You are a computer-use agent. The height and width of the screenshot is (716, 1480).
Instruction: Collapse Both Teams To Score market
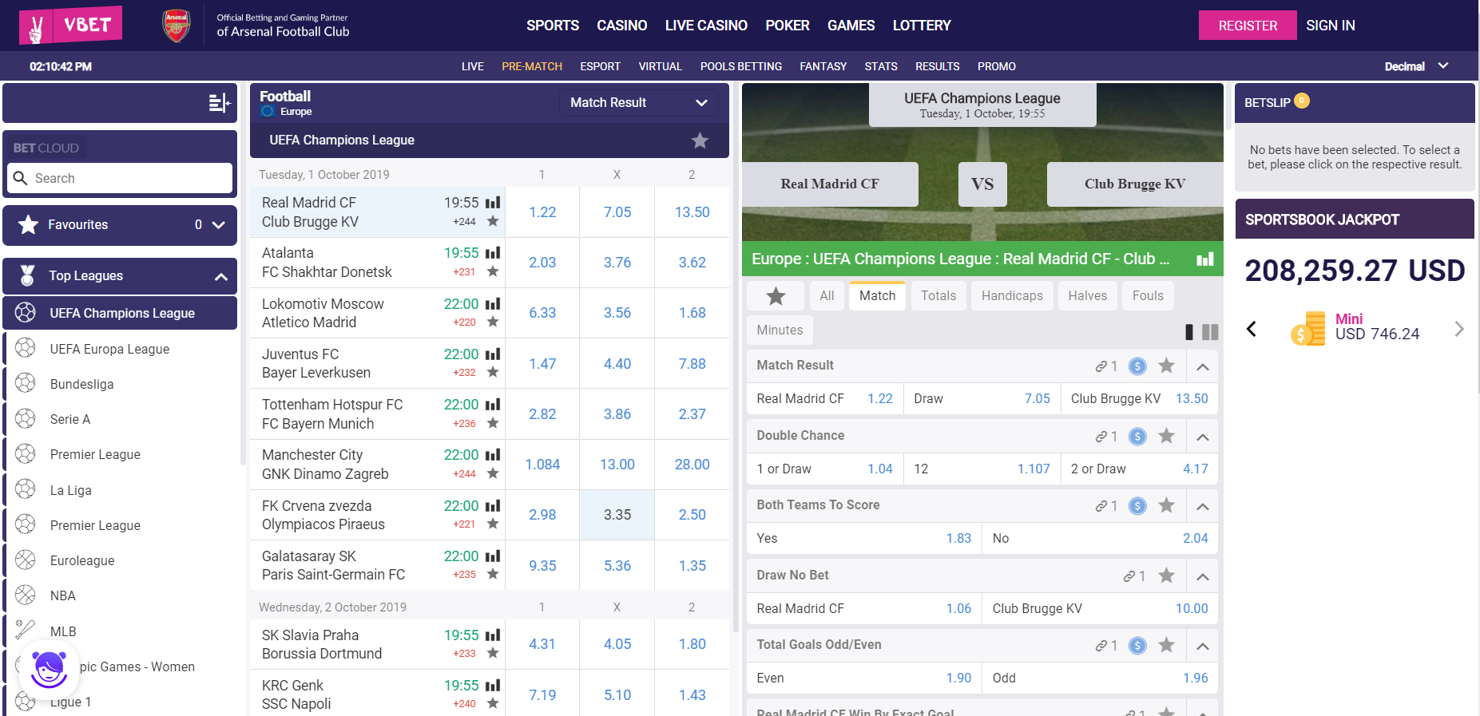[x=1203, y=507]
